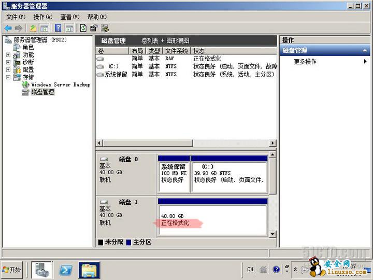This screenshot has height=280, width=373.
Task: Select 磁盘管理 in the tree
Action: point(42,92)
